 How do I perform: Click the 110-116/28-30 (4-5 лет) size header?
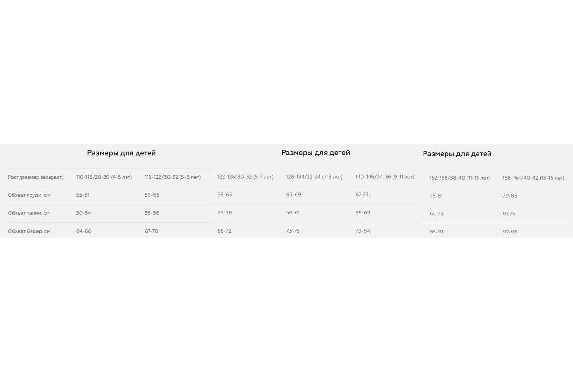click(104, 177)
